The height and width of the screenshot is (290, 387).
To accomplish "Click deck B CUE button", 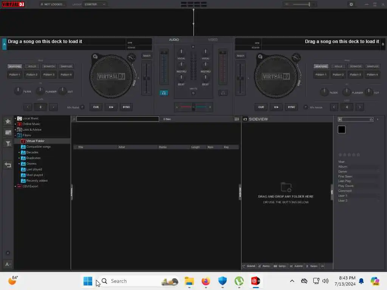I will pos(261,107).
